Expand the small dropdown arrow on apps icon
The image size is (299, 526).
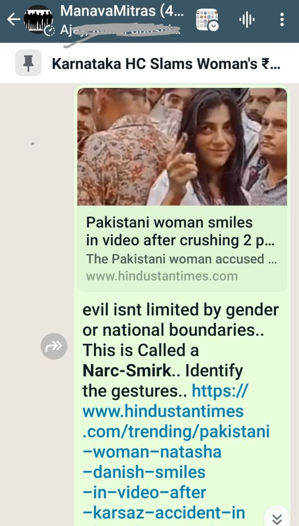click(214, 26)
